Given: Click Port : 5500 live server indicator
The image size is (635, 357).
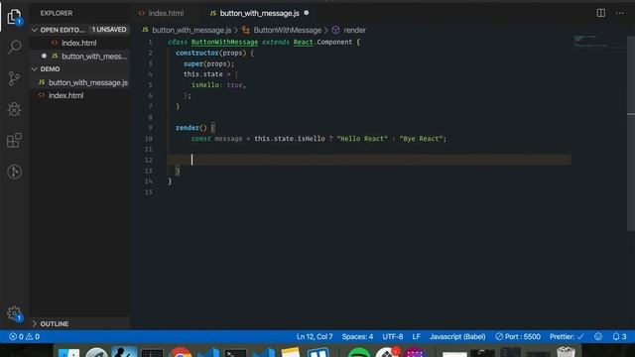Looking at the screenshot, I should point(518,336).
